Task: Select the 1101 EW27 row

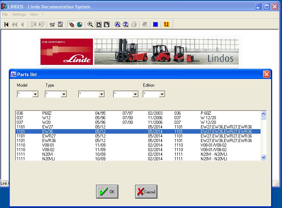Action: tap(138, 127)
